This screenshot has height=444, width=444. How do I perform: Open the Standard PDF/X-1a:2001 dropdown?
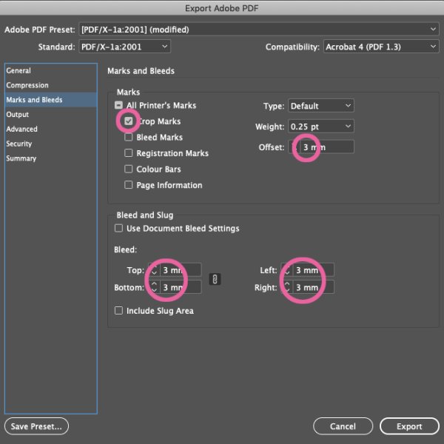[x=124, y=47]
